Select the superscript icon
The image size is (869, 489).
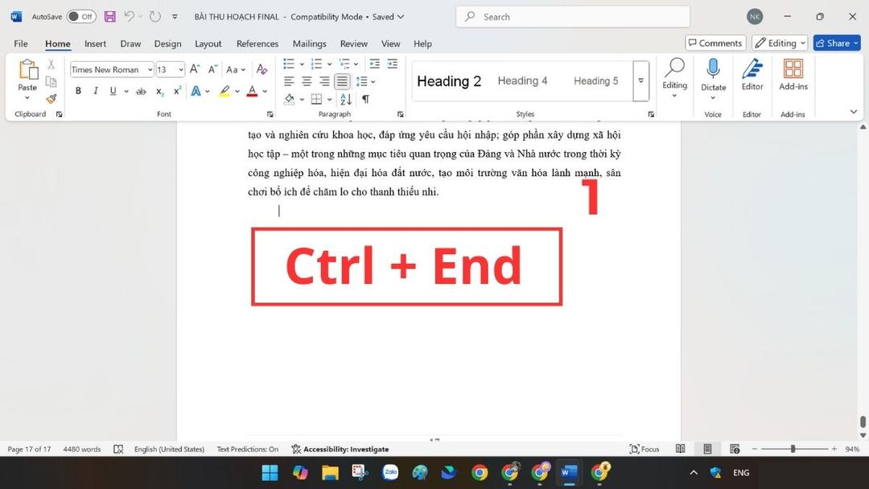(x=175, y=91)
